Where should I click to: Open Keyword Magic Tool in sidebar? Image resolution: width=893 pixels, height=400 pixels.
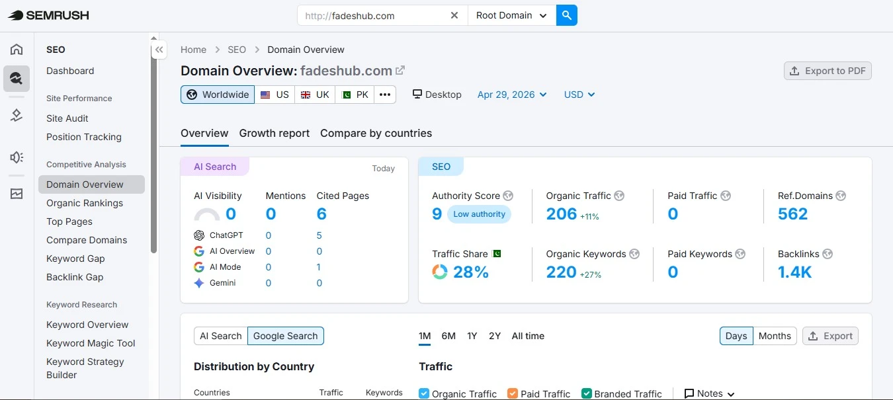[x=91, y=343]
